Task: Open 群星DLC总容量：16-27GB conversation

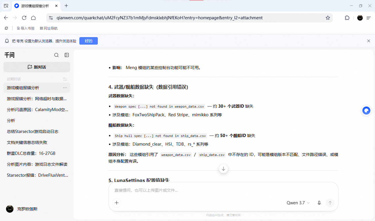Action: point(37,153)
